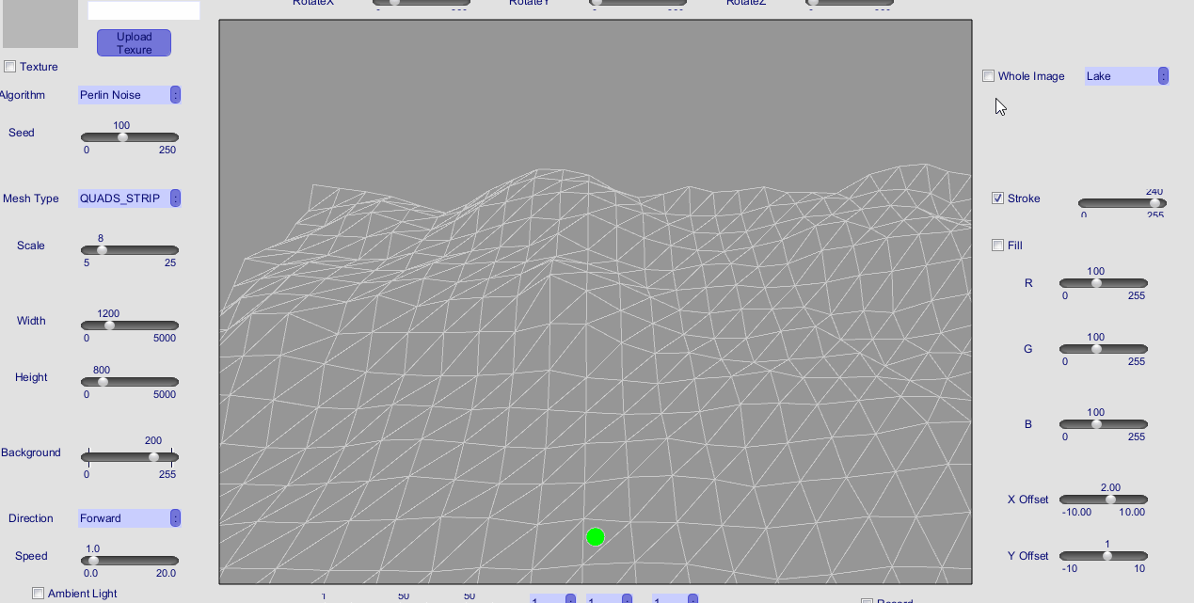Click the Seed label

tap(22, 133)
